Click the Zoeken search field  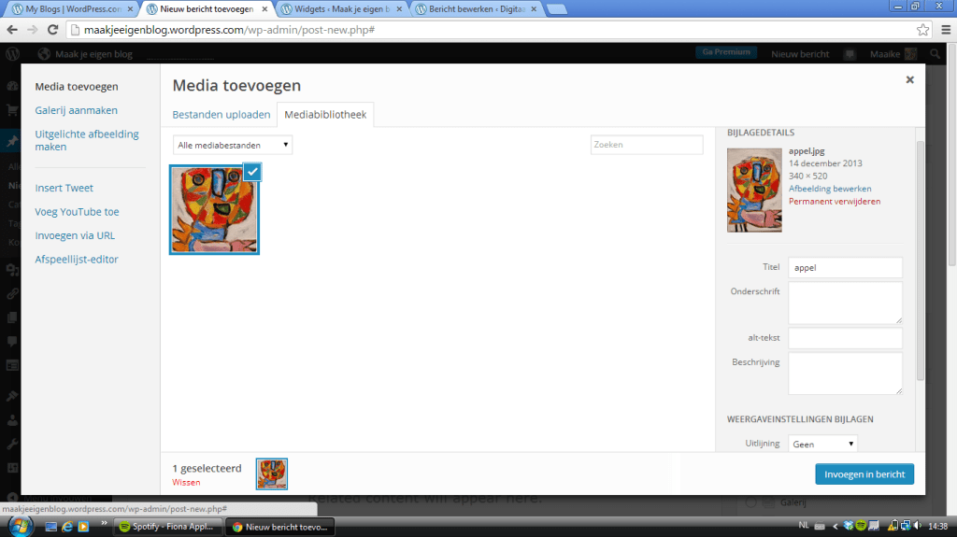pos(646,145)
